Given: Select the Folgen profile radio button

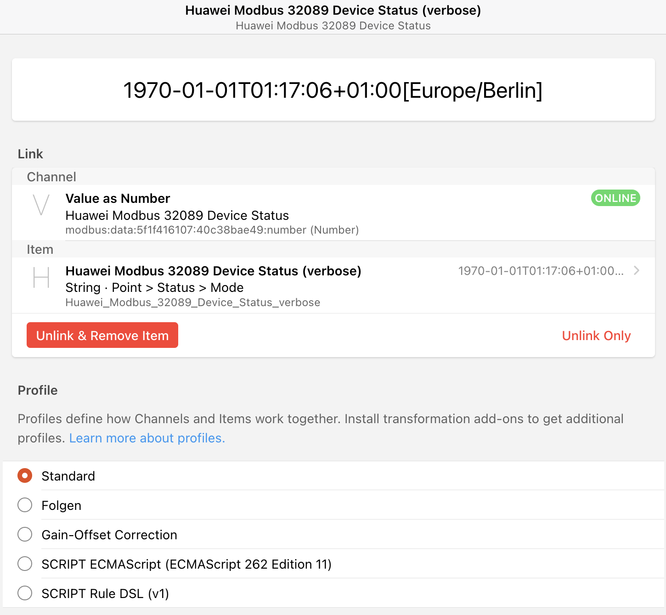Looking at the screenshot, I should (25, 505).
